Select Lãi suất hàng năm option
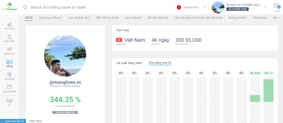Screen dimensions: 283x123 point(129,63)
